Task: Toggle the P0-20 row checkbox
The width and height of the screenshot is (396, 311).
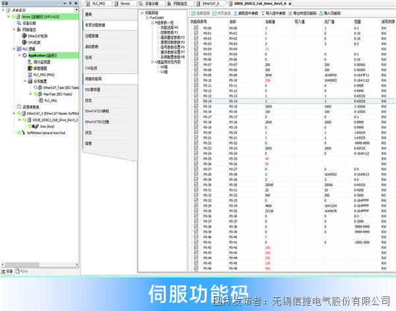Action: (196, 132)
